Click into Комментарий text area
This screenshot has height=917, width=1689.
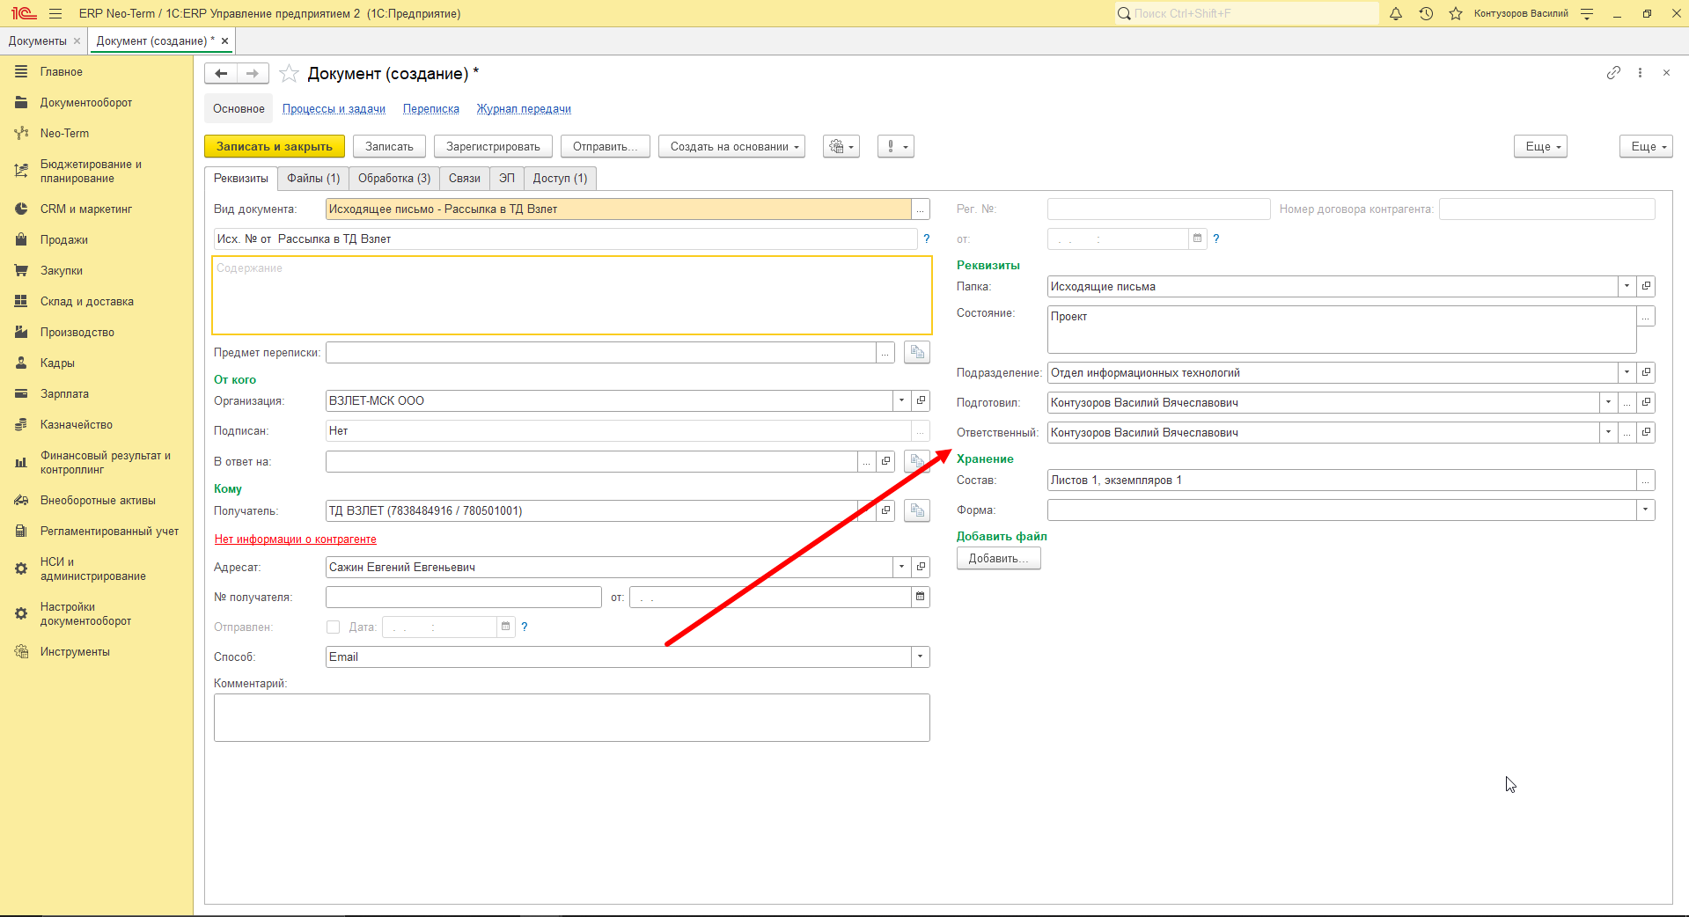pos(572,718)
